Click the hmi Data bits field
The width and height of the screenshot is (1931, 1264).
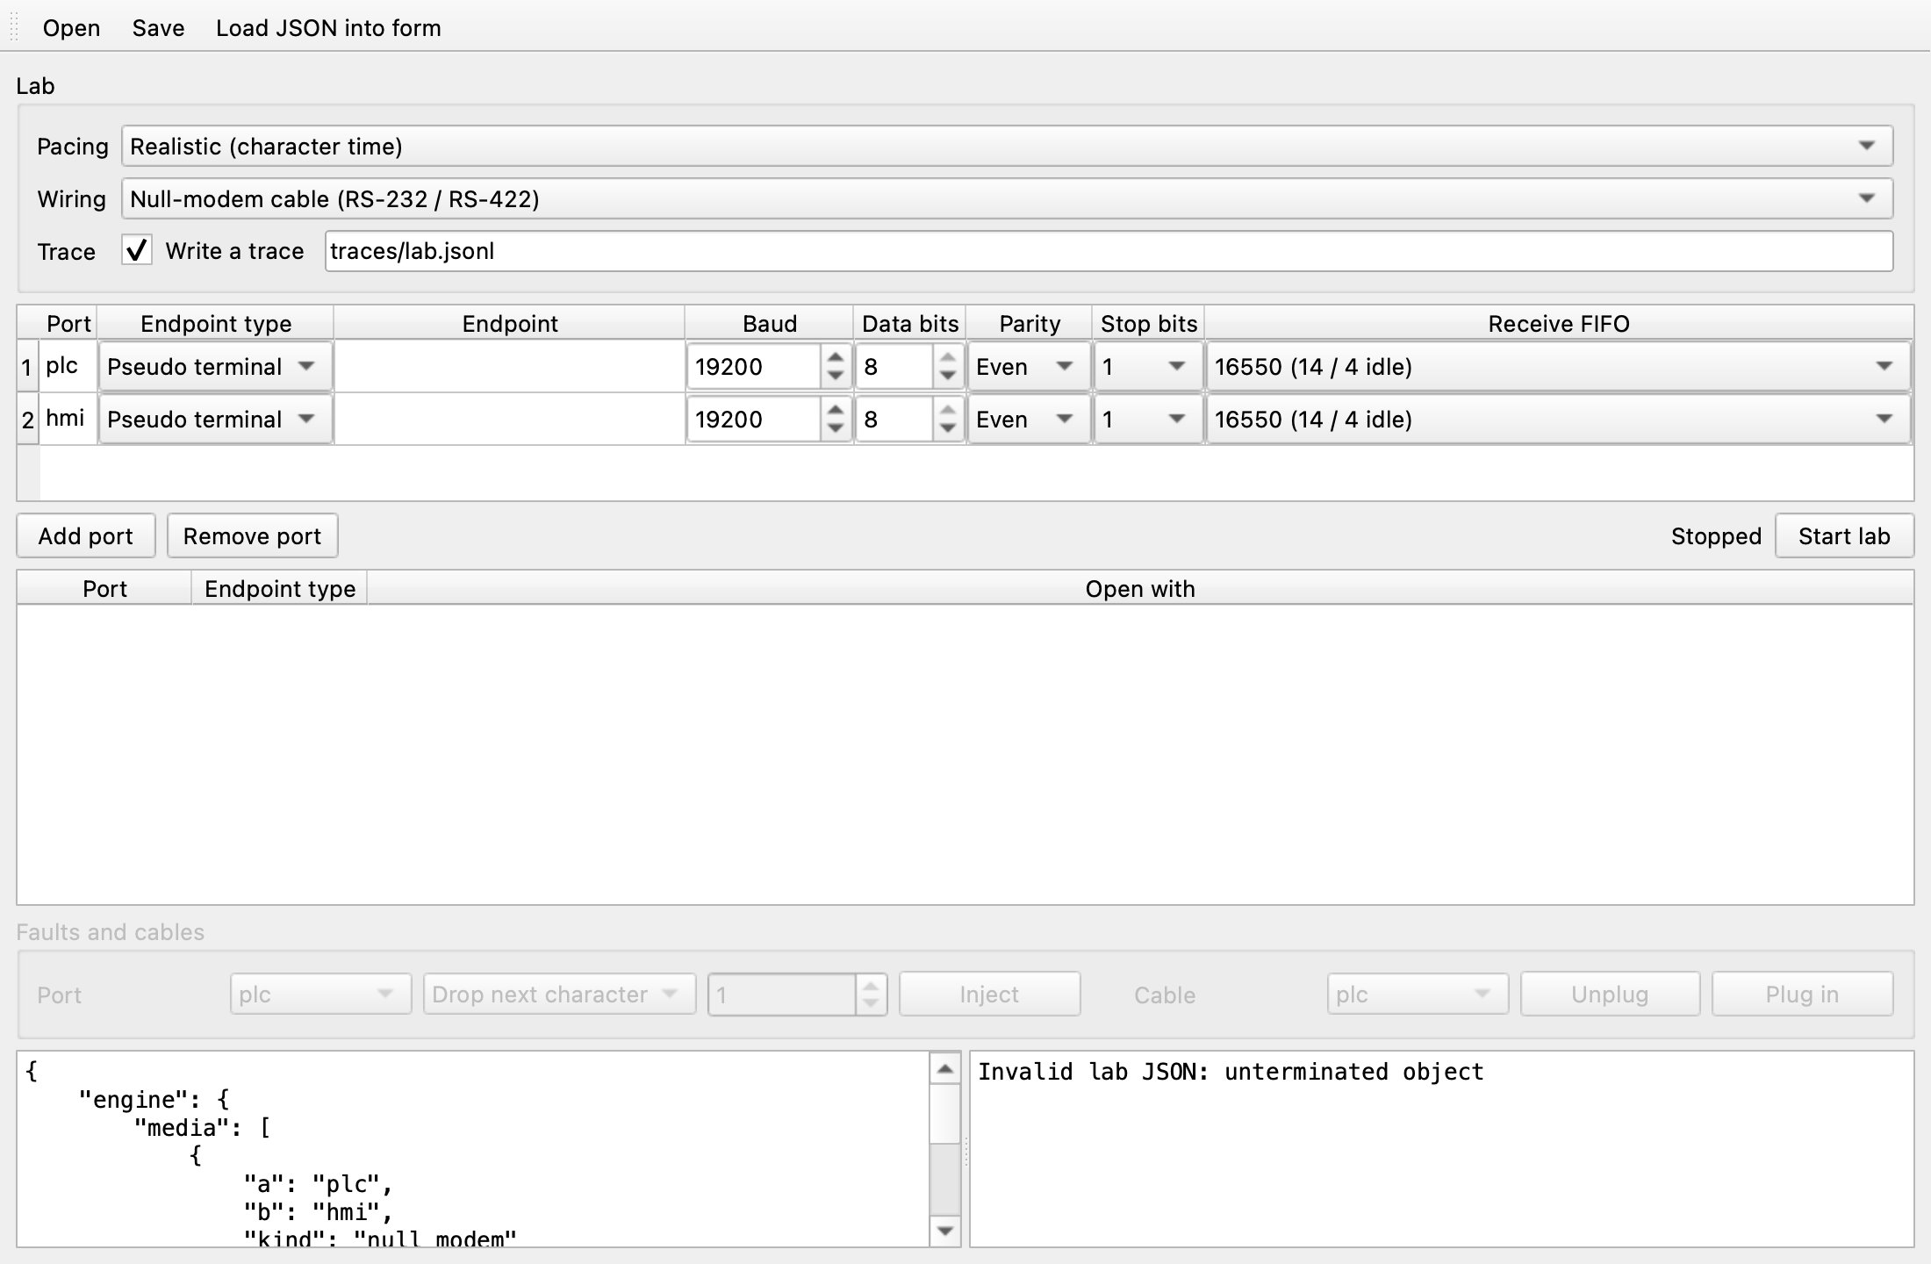(894, 419)
